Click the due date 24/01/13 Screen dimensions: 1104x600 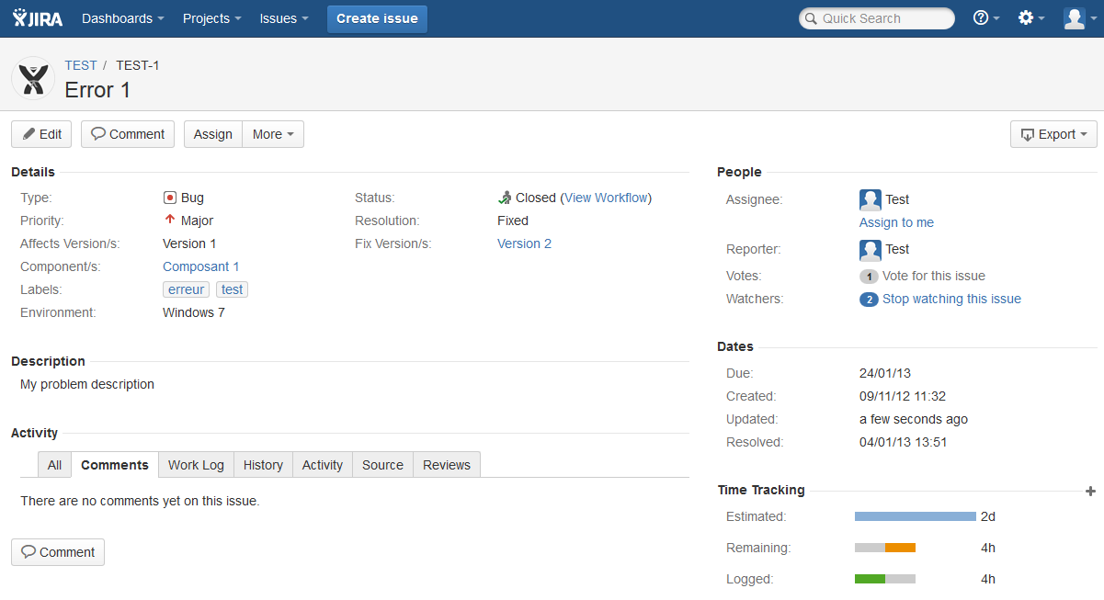(x=885, y=373)
